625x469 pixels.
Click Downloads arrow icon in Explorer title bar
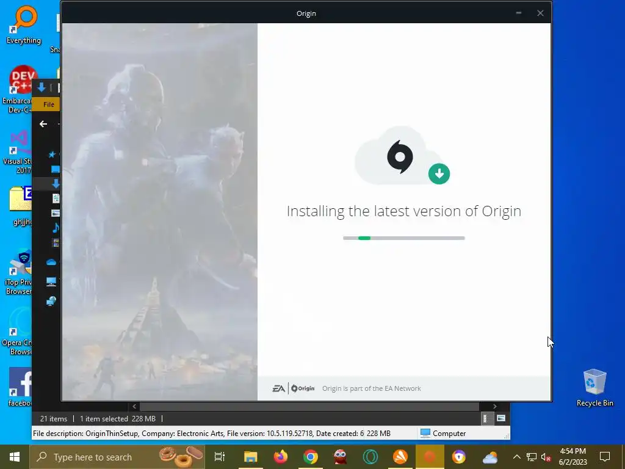(x=41, y=88)
